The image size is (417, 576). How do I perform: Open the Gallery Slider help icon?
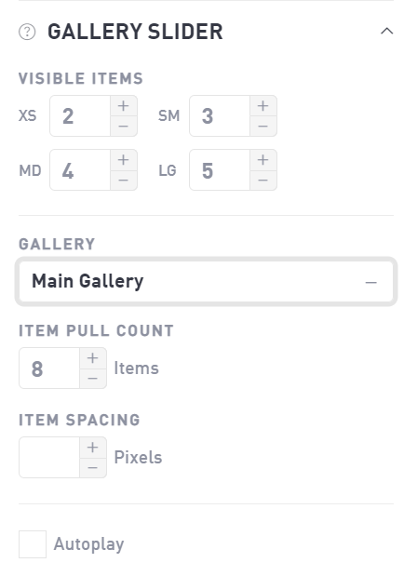coord(27,32)
